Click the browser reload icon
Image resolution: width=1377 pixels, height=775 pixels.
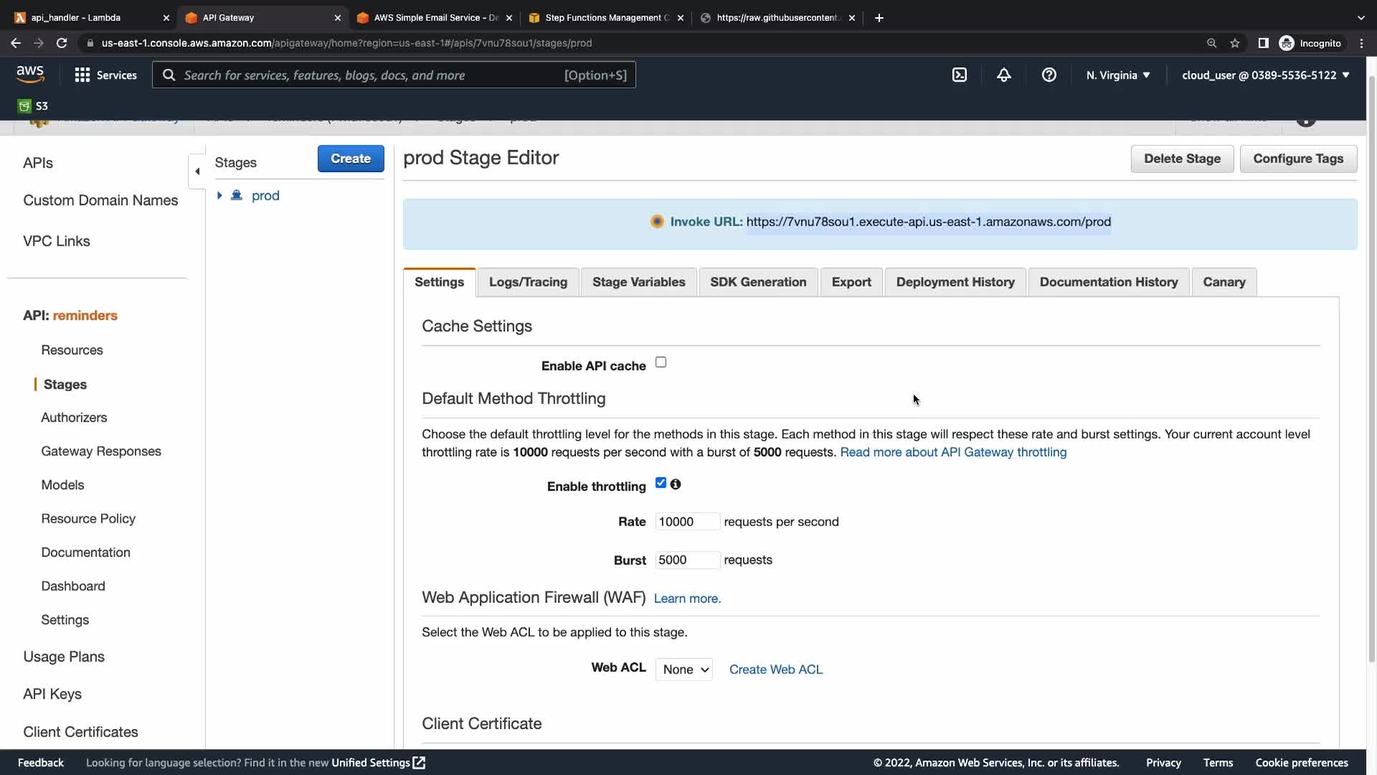coord(62,43)
